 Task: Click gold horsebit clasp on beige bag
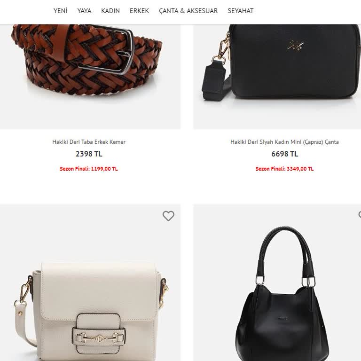[99, 338]
